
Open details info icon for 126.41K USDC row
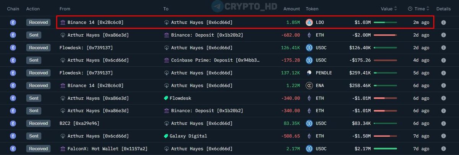[443, 48]
